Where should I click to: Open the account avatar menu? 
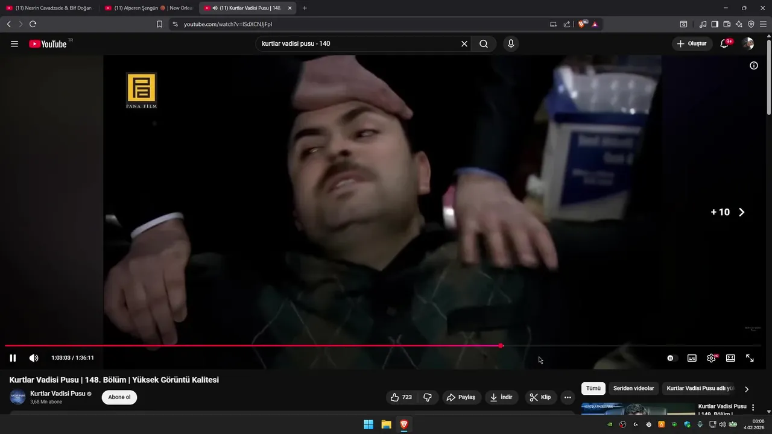748,44
